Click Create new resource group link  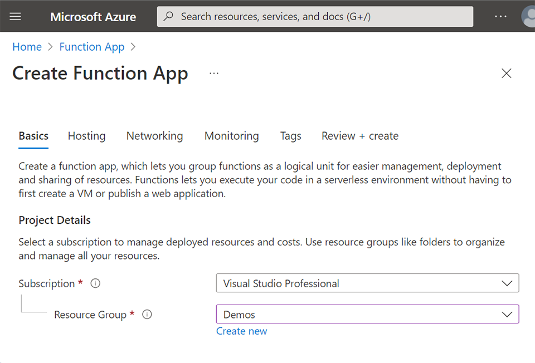pos(241,331)
